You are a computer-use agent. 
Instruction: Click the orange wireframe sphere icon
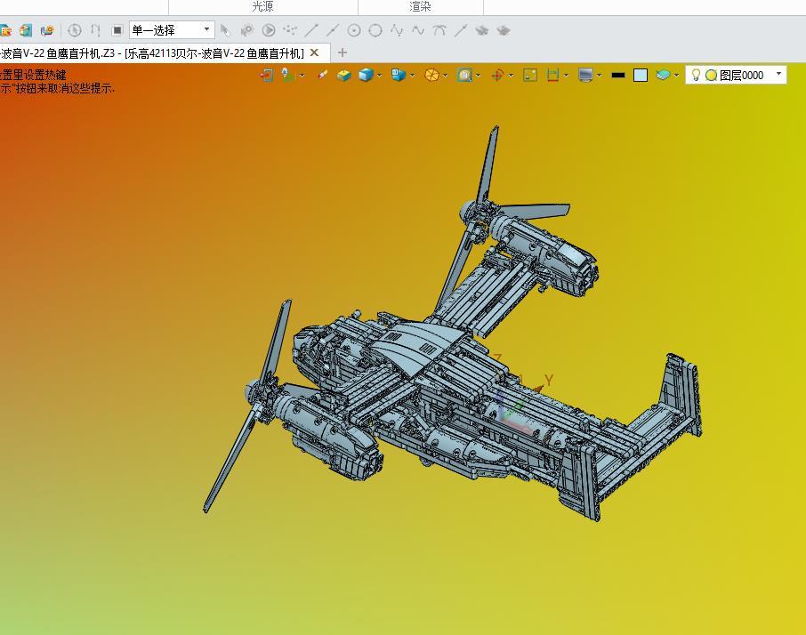(x=431, y=75)
